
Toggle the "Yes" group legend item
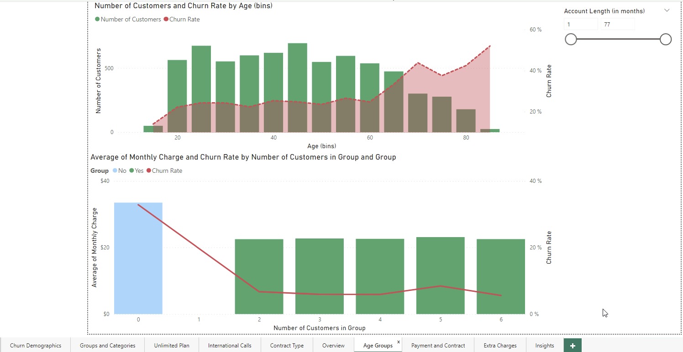click(137, 170)
